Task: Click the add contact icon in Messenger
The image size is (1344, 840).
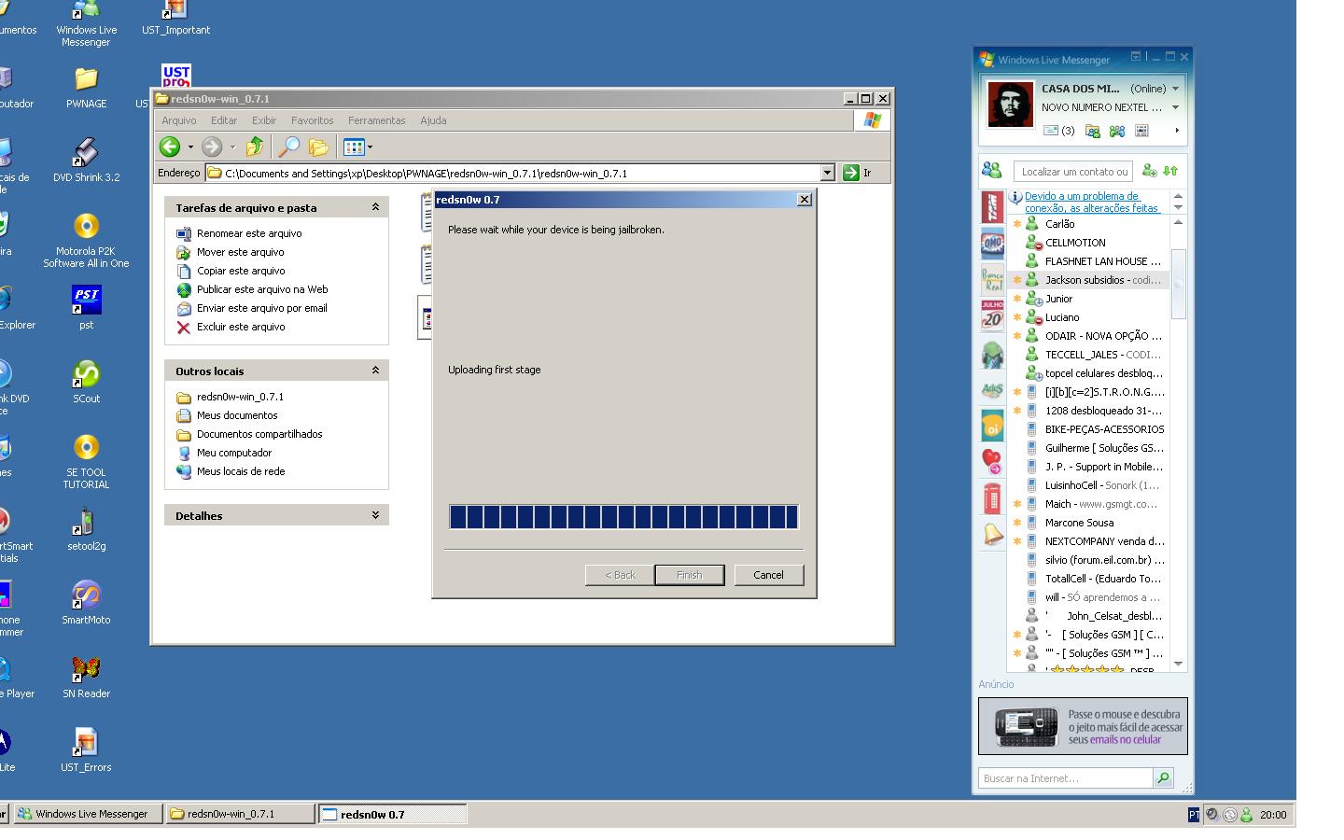Action: tap(1149, 171)
